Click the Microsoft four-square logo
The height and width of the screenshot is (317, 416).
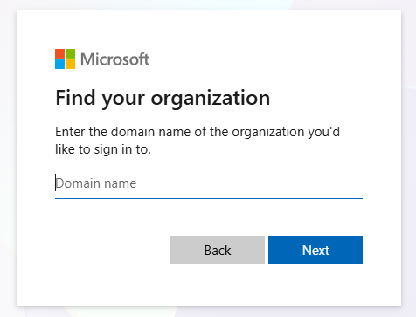[65, 59]
